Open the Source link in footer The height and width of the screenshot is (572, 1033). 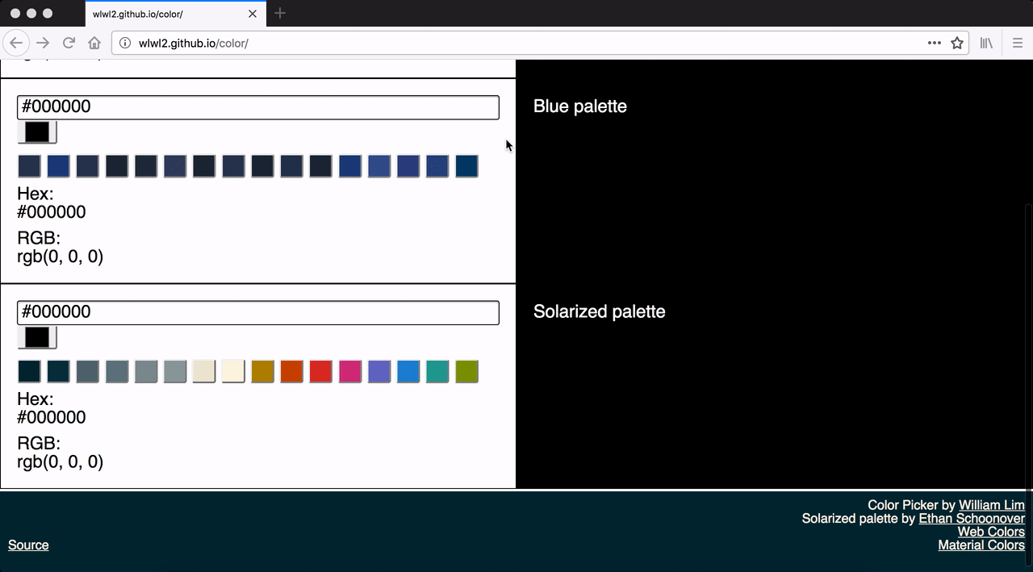click(28, 545)
